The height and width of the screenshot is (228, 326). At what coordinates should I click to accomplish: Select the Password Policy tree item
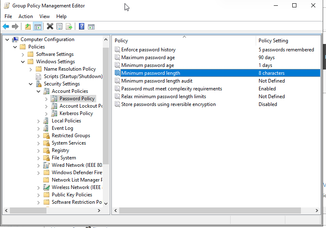tap(77, 99)
